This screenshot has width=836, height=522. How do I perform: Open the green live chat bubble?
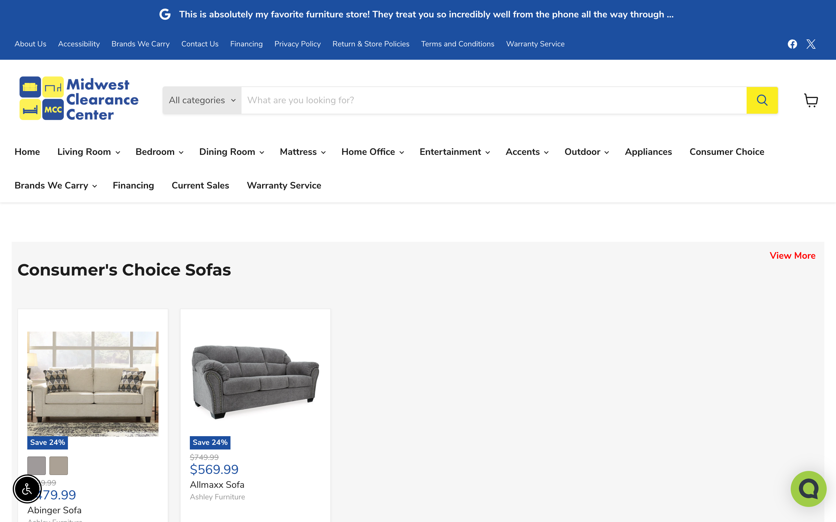(808, 489)
